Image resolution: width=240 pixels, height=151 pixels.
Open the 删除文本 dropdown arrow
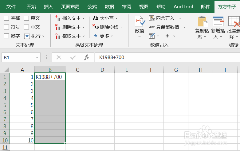coord(84,27)
